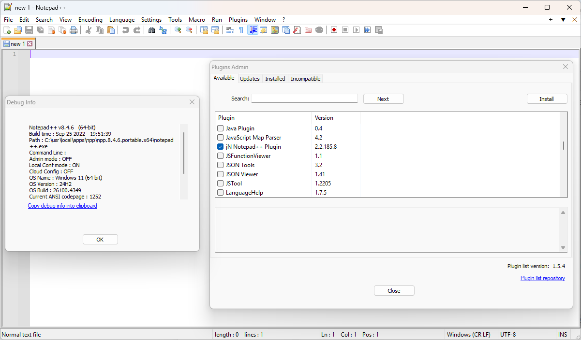Click the Close document toolbar icon

point(51,30)
